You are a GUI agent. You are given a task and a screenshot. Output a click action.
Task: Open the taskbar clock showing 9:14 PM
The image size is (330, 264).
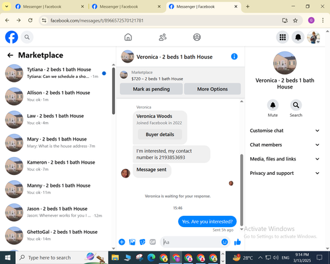302,257
